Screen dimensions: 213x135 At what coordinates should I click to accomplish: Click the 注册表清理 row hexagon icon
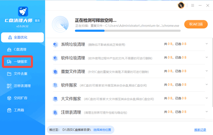coord(55,112)
